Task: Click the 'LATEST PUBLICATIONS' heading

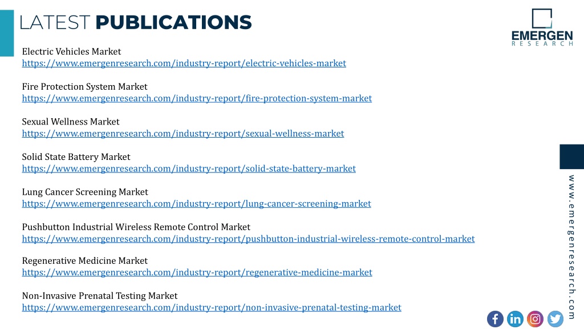Action: (x=136, y=22)
